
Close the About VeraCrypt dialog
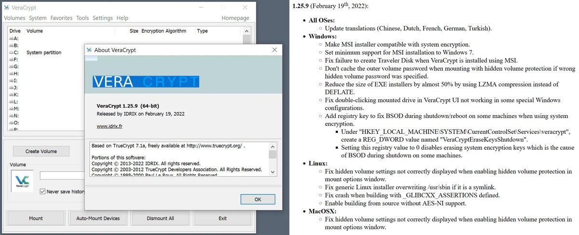[275, 50]
